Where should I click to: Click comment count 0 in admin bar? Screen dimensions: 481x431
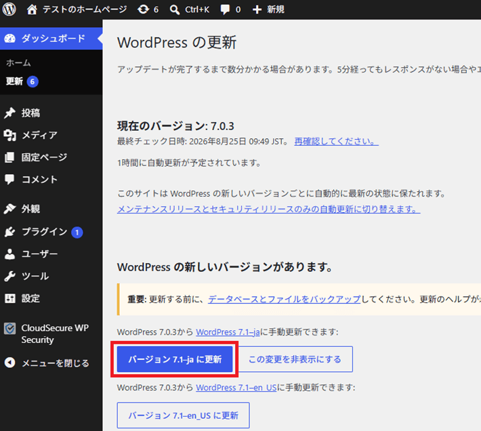coord(238,9)
